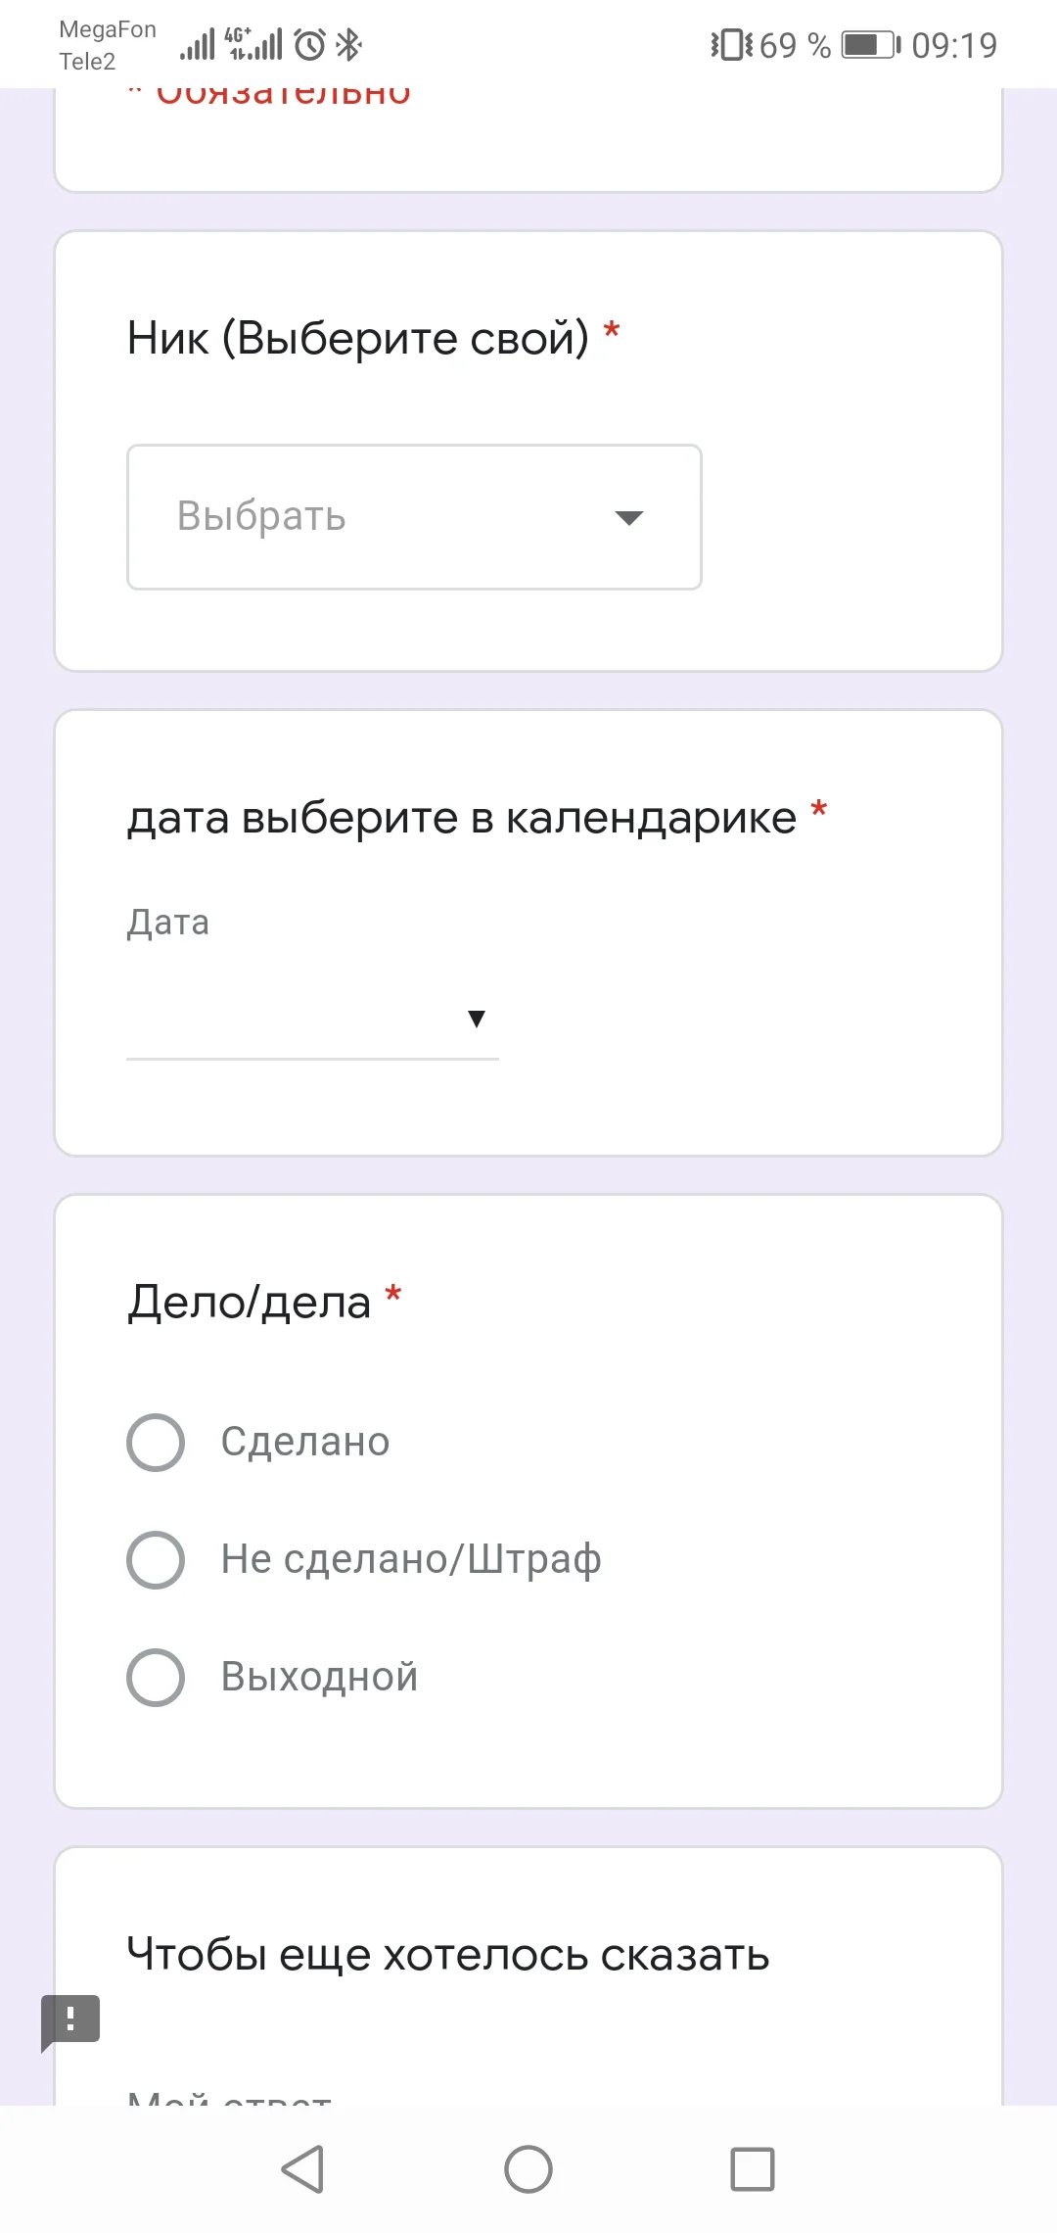1057x2233 pixels.
Task: Tap the Bluetooth status bar icon
Action: tap(349, 45)
